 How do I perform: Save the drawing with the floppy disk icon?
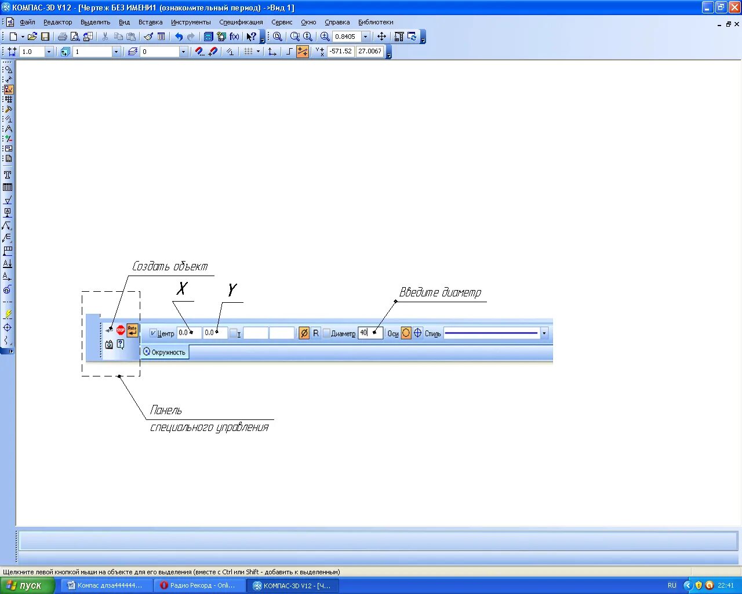(45, 37)
